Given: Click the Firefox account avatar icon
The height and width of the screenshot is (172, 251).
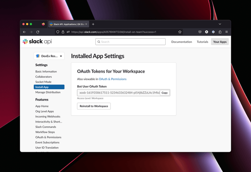Looking at the screenshot, I should (x=207, y=32).
